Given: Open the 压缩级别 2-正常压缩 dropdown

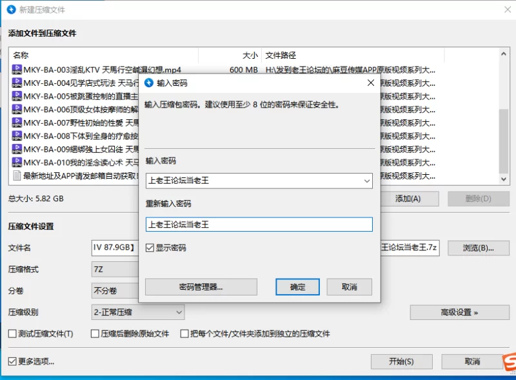Looking at the screenshot, I should (138, 312).
